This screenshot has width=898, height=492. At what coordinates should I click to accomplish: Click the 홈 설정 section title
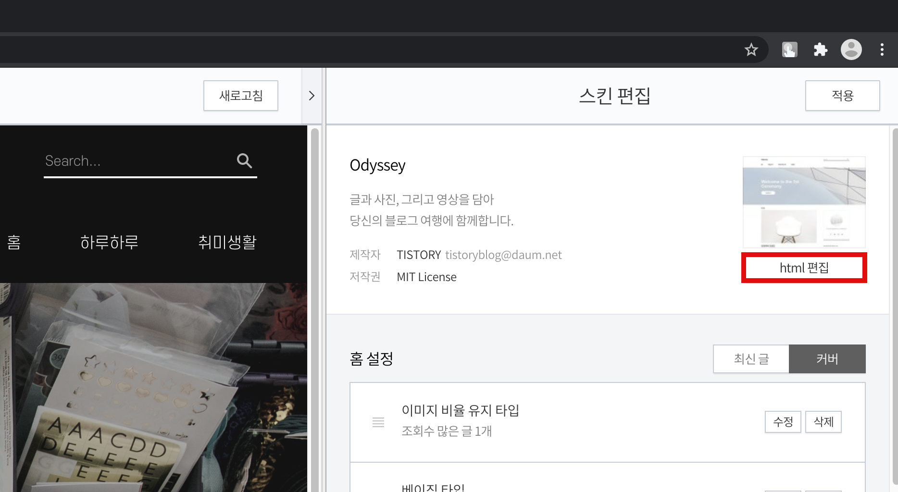coord(372,359)
